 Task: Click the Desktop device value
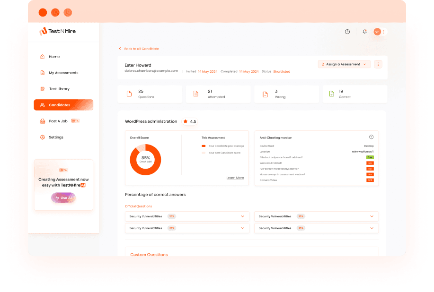pyautogui.click(x=369, y=146)
